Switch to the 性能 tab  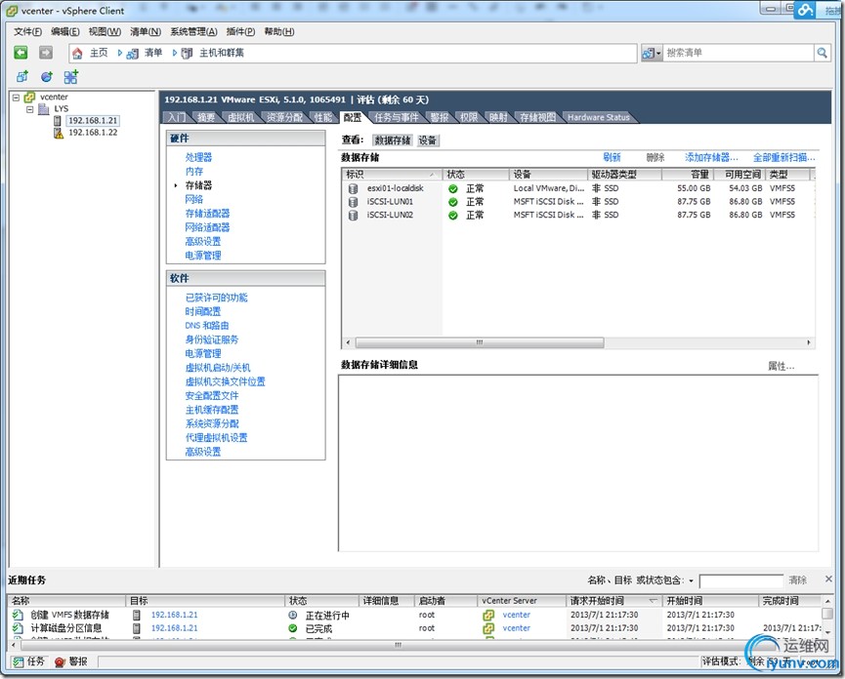pos(322,117)
